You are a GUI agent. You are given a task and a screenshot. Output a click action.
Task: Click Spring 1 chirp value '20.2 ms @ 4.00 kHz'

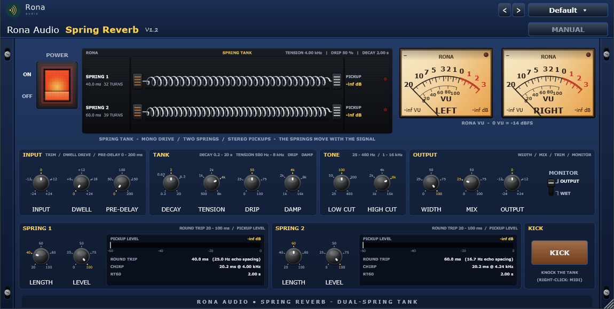tap(240, 266)
